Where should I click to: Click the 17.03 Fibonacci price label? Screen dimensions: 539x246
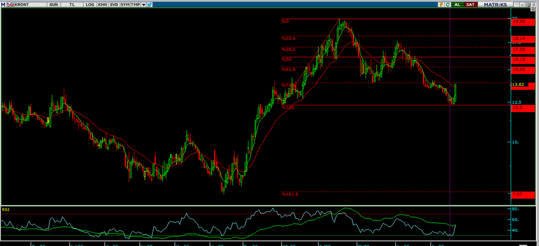click(x=523, y=49)
